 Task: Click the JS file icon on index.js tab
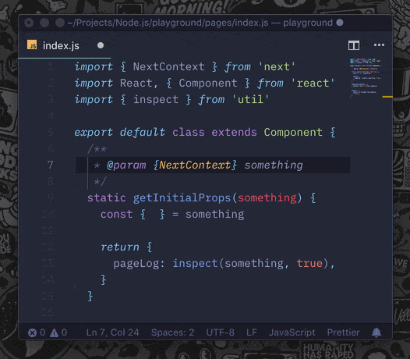pos(32,45)
